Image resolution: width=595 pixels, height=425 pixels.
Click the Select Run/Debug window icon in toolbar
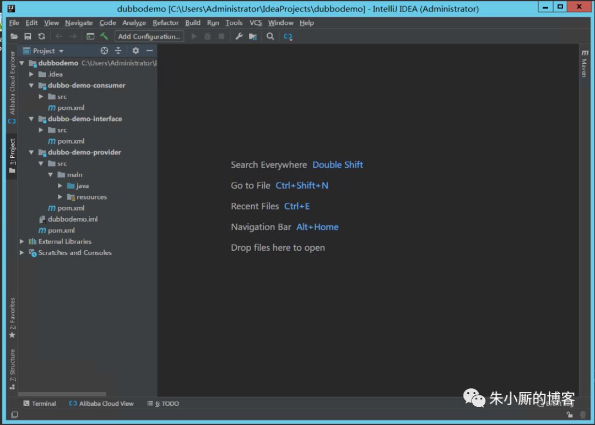click(x=90, y=36)
